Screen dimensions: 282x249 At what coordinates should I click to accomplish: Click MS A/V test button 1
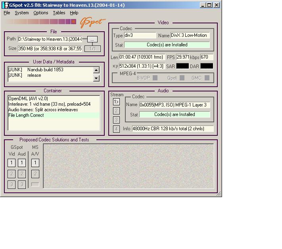35,163
